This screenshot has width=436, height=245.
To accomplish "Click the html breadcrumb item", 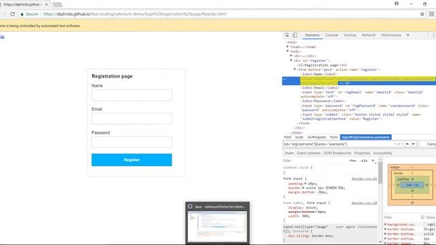I will point(287,137).
